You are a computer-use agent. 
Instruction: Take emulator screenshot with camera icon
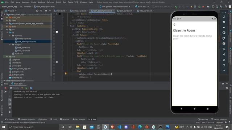tap(224, 43)
